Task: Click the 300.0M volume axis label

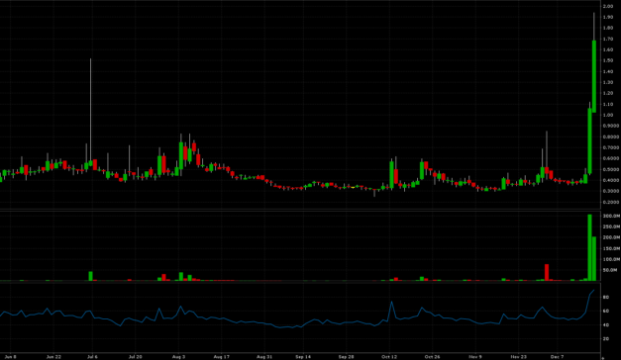Action: click(x=611, y=216)
